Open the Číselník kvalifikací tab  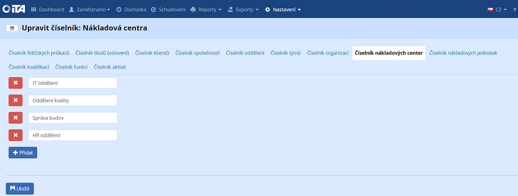click(29, 67)
